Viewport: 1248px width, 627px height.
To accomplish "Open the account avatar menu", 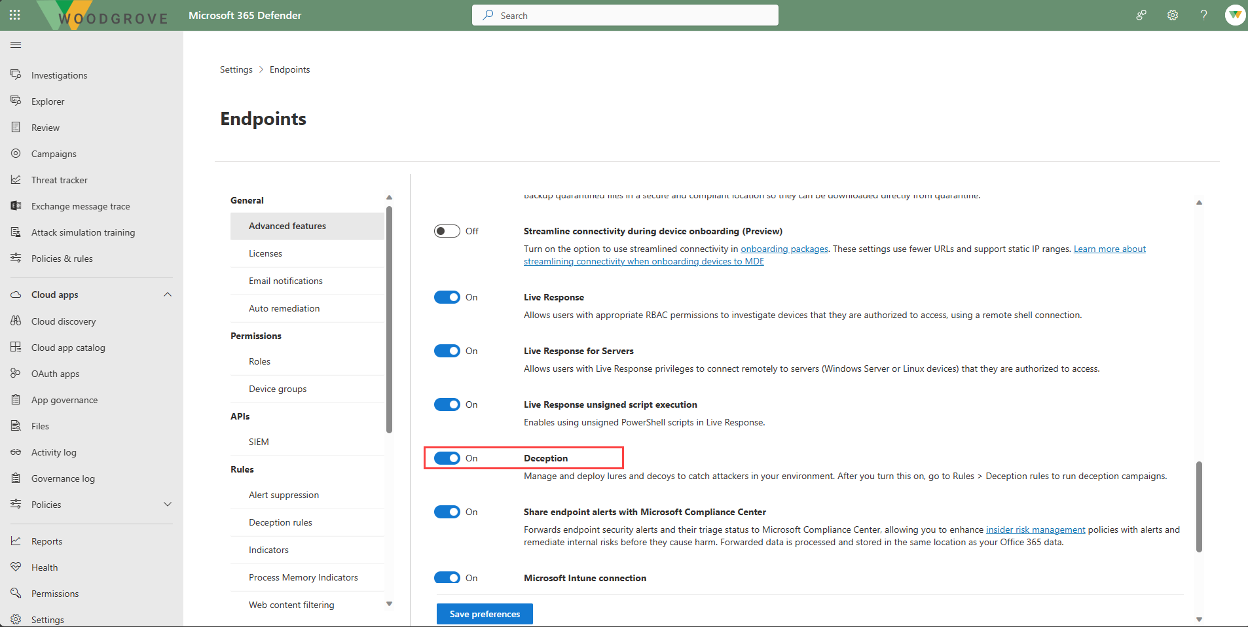I will click(x=1235, y=15).
